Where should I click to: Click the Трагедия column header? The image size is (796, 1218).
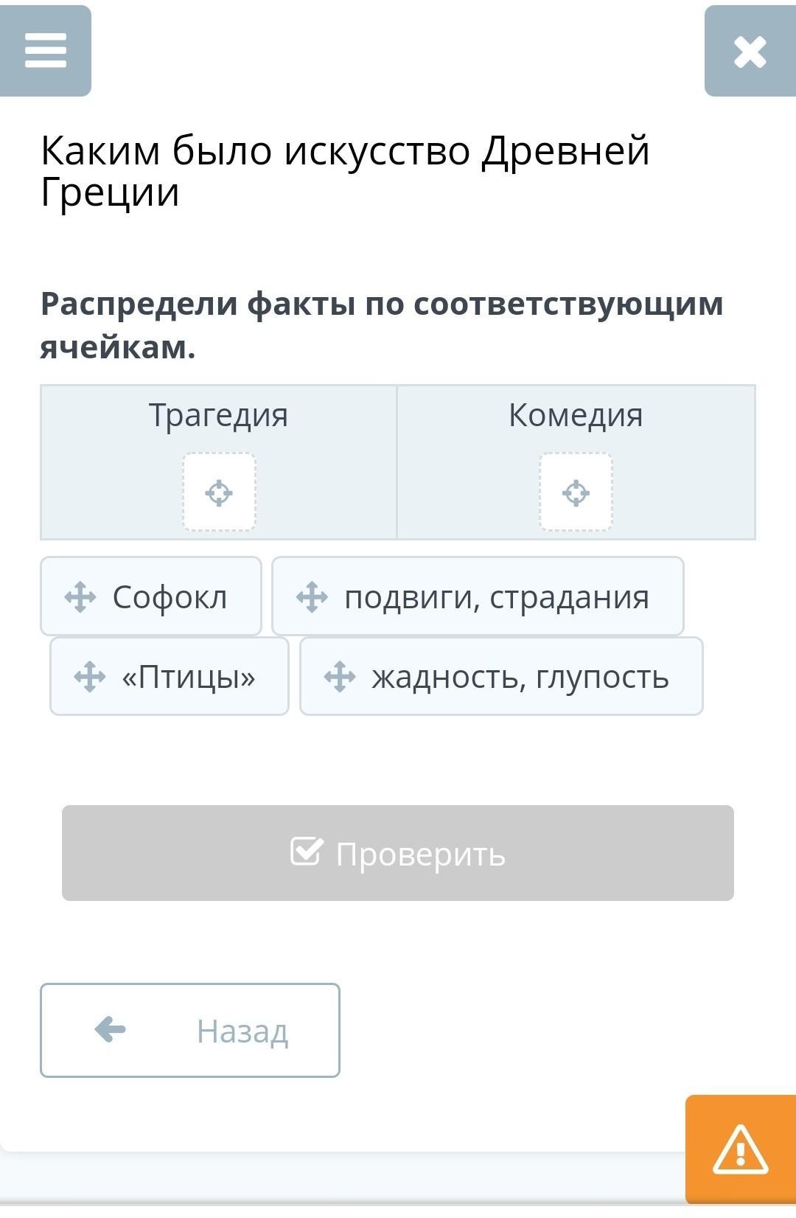click(218, 415)
